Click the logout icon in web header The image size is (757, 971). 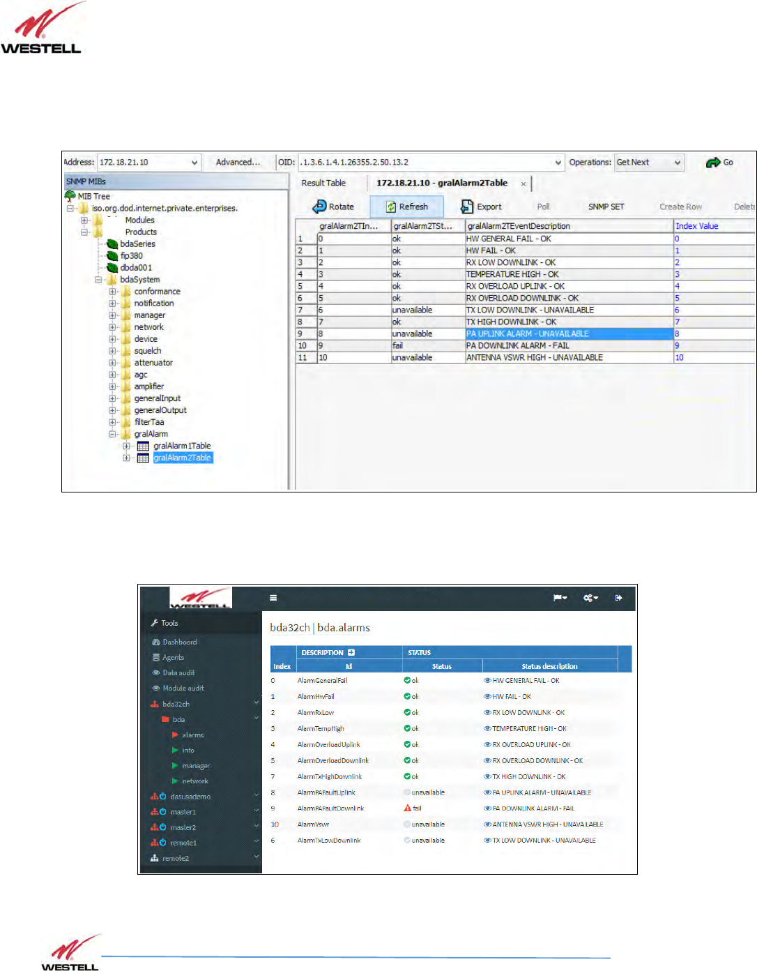pyautogui.click(x=618, y=598)
